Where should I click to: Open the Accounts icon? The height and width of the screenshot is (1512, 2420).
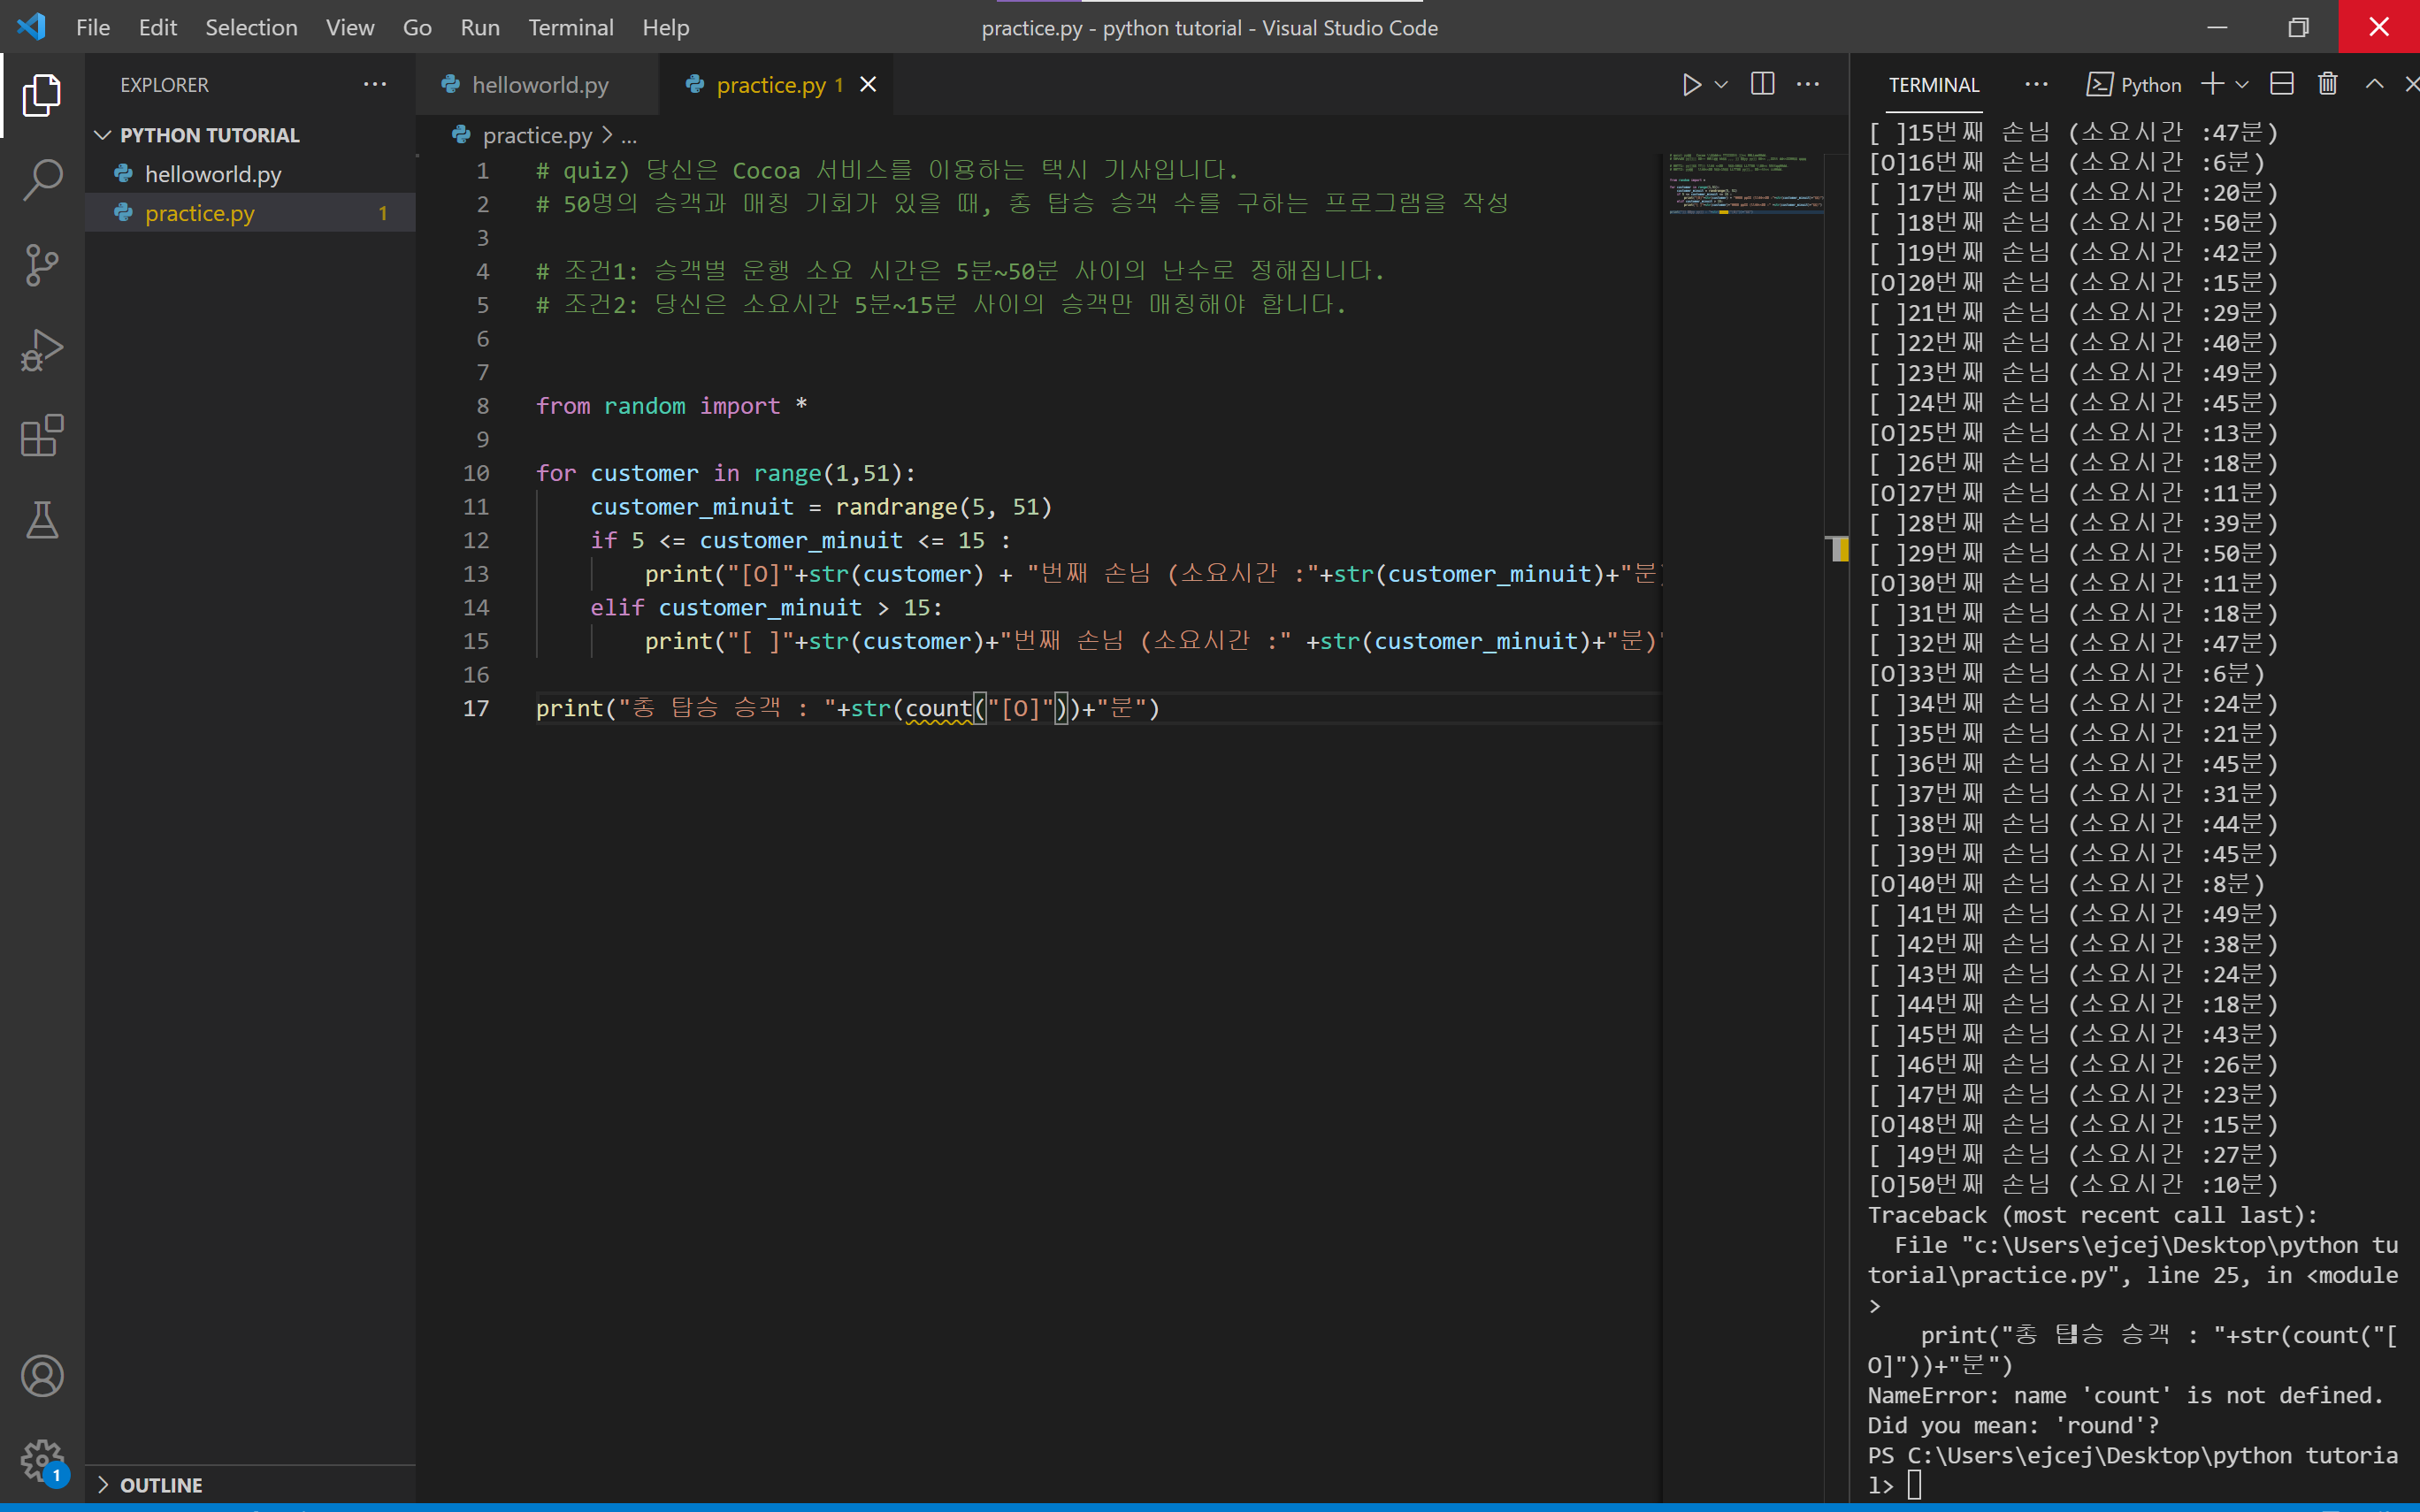tap(42, 1376)
